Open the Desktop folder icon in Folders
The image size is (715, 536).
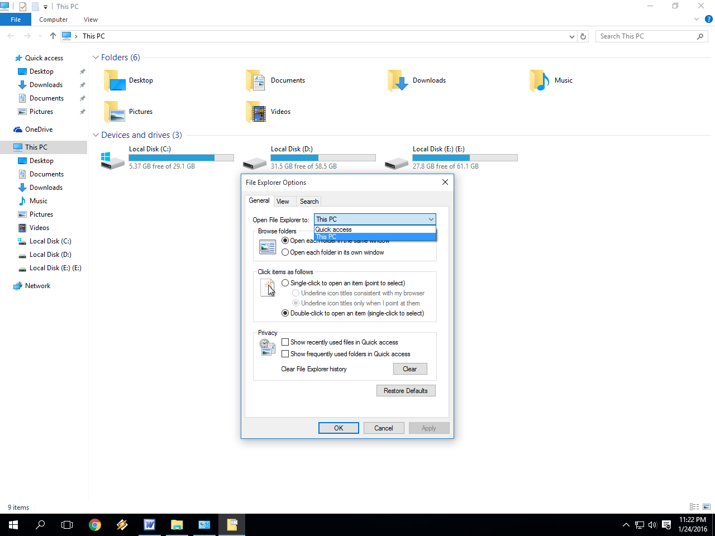coord(115,81)
